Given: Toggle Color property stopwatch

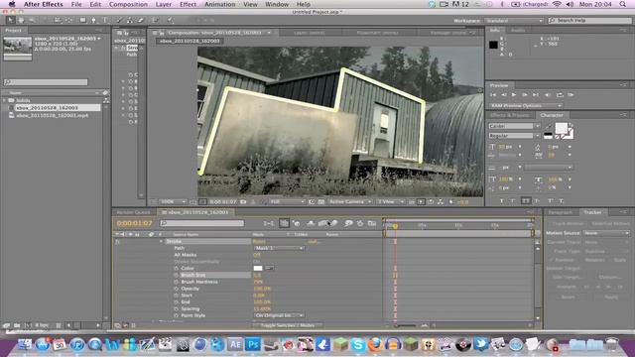Looking at the screenshot, I should tap(177, 268).
